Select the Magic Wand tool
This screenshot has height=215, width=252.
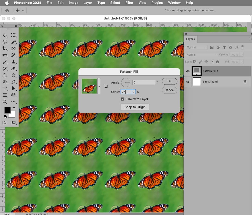tap(13, 42)
